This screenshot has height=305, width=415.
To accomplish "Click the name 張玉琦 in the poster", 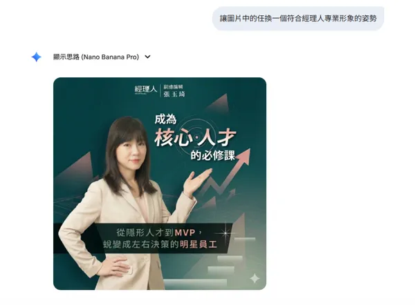I will coord(174,94).
